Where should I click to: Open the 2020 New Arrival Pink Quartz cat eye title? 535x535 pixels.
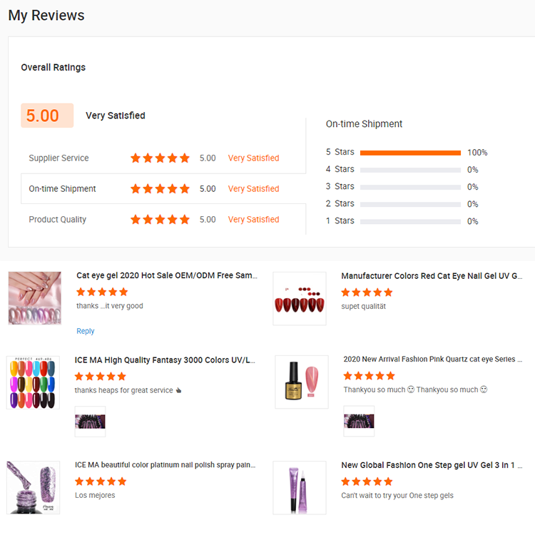pos(433,359)
